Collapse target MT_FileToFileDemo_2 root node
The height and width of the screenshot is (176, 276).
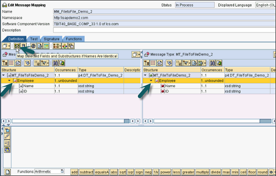tap(145, 75)
